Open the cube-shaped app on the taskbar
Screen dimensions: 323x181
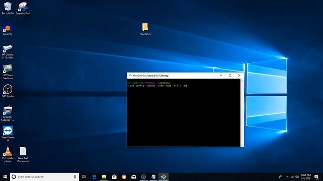pos(143,177)
